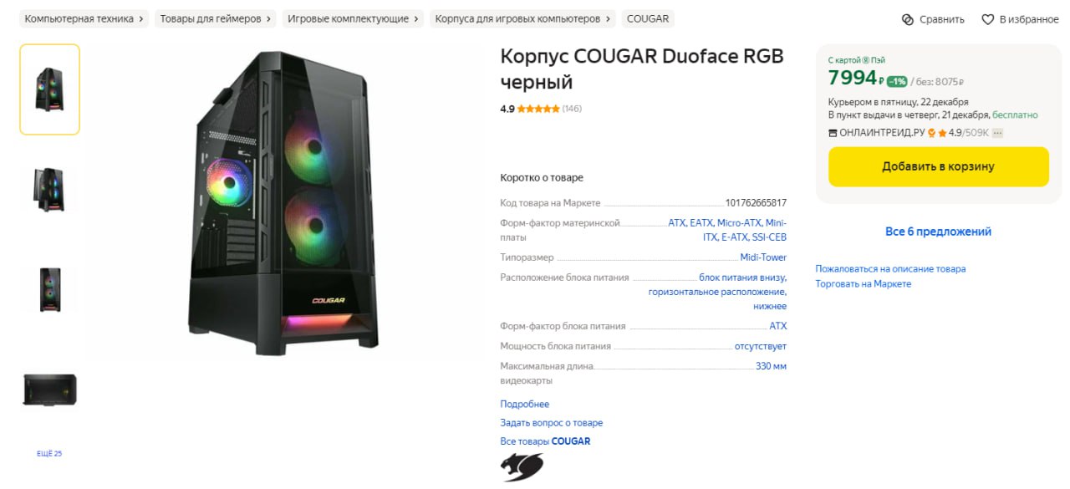Click the seller rating star icon
This screenshot has height=489, width=1070.
pyautogui.click(x=942, y=133)
